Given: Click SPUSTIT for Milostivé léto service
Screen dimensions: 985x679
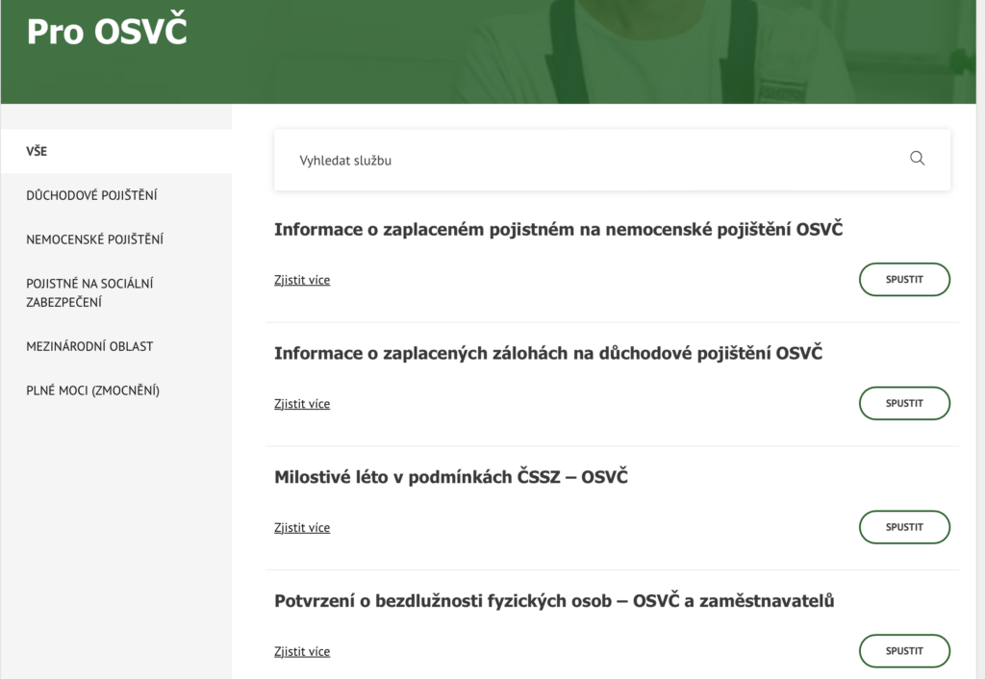Looking at the screenshot, I should click(x=904, y=527).
